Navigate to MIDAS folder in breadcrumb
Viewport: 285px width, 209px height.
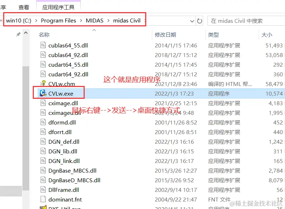(x=95, y=21)
